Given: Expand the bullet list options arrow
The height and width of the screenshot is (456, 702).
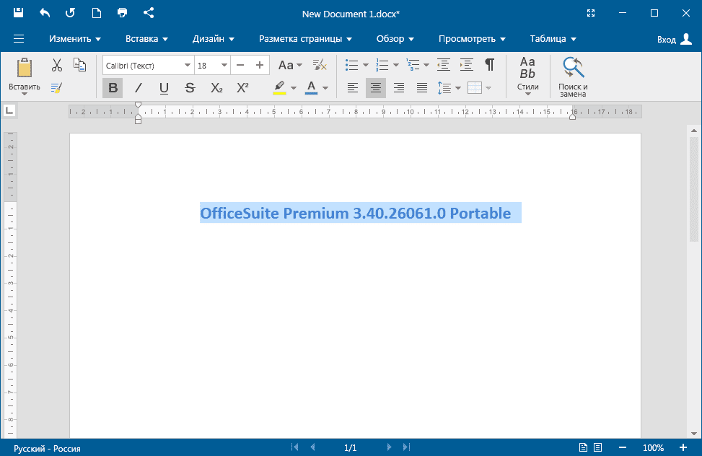Looking at the screenshot, I should tap(366, 66).
